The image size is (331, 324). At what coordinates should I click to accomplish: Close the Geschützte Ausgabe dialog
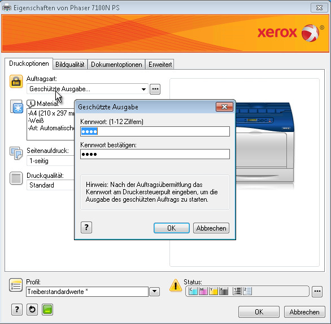pos(224,107)
